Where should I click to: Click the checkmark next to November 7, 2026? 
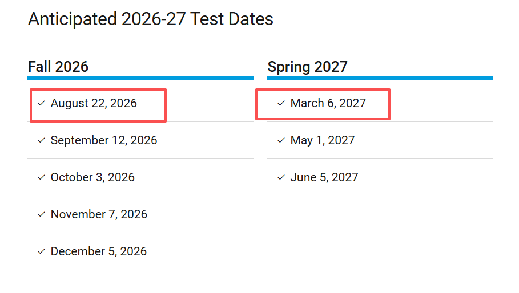click(x=41, y=214)
